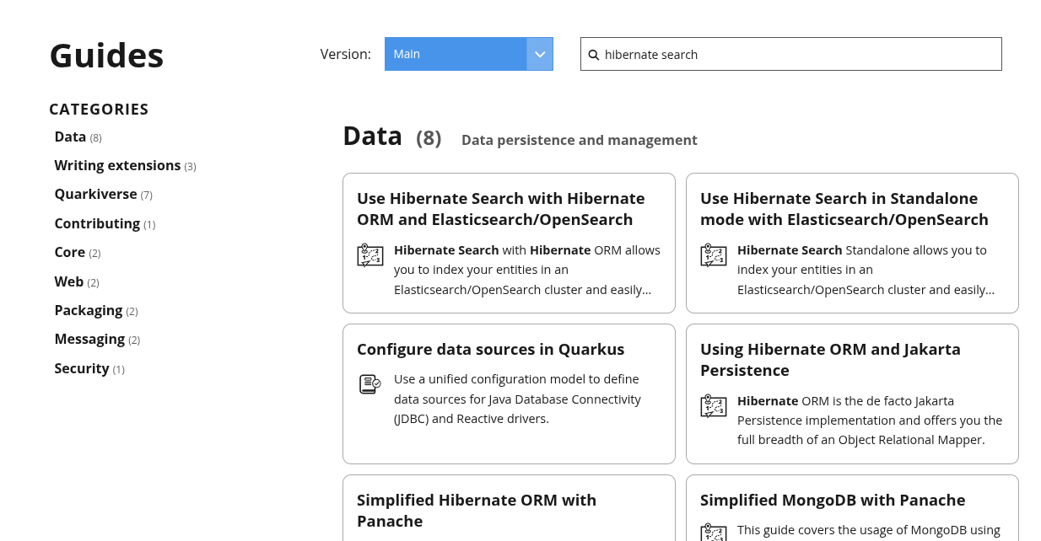
Task: Click the magnifier icon in search box
Action: tap(594, 55)
